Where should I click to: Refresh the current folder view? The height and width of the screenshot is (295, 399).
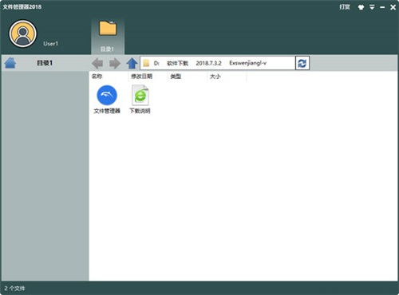coord(302,63)
